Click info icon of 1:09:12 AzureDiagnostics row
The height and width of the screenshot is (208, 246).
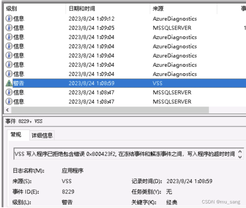click(9, 19)
